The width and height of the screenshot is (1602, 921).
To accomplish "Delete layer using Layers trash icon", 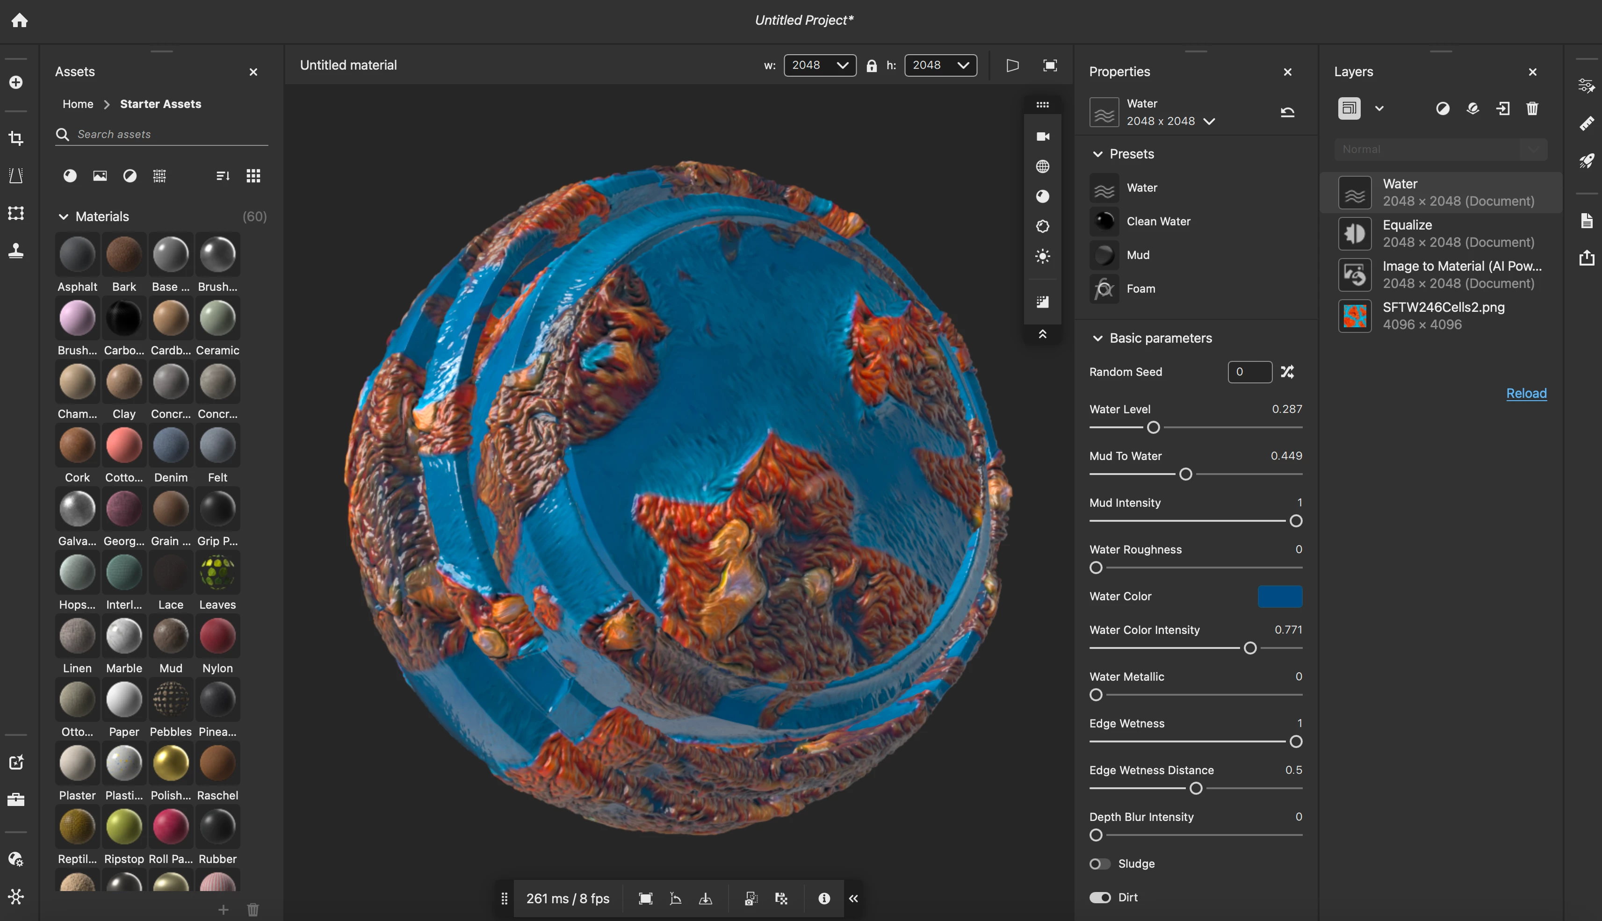I will 1532,109.
